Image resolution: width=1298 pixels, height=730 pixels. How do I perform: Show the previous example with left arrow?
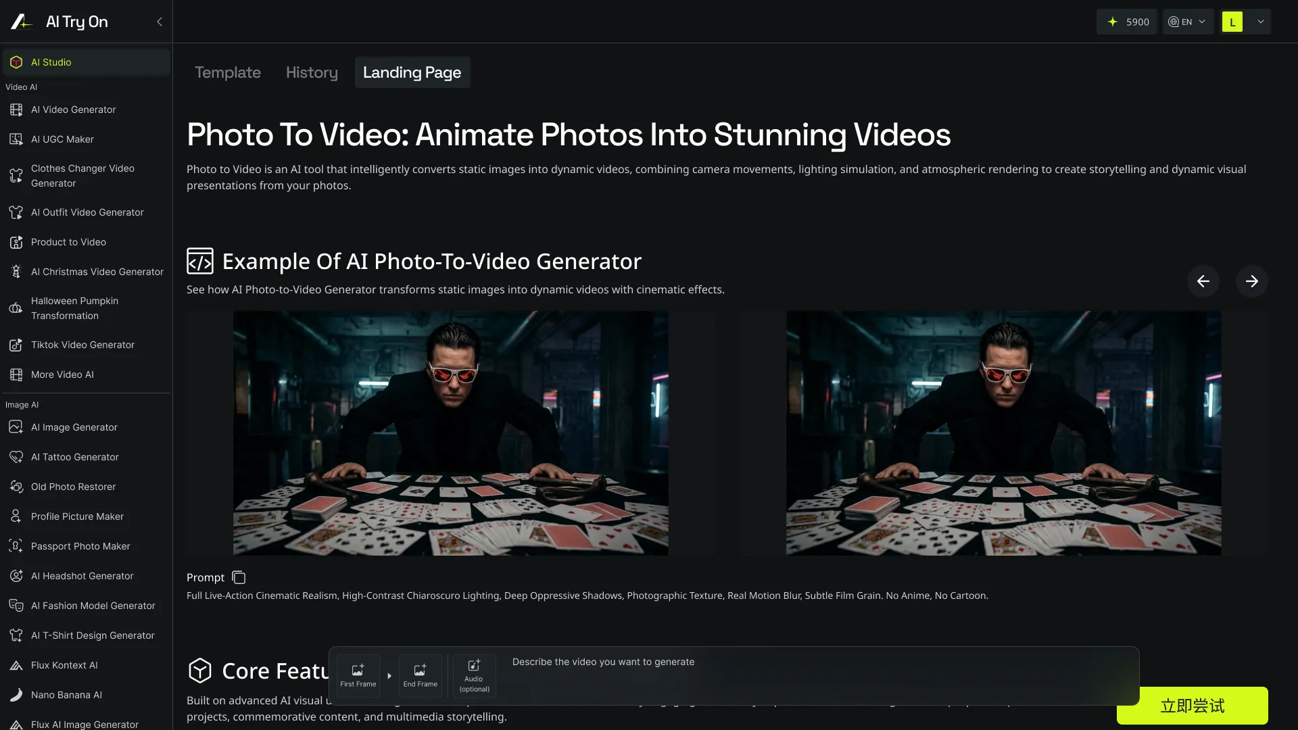[1203, 281]
